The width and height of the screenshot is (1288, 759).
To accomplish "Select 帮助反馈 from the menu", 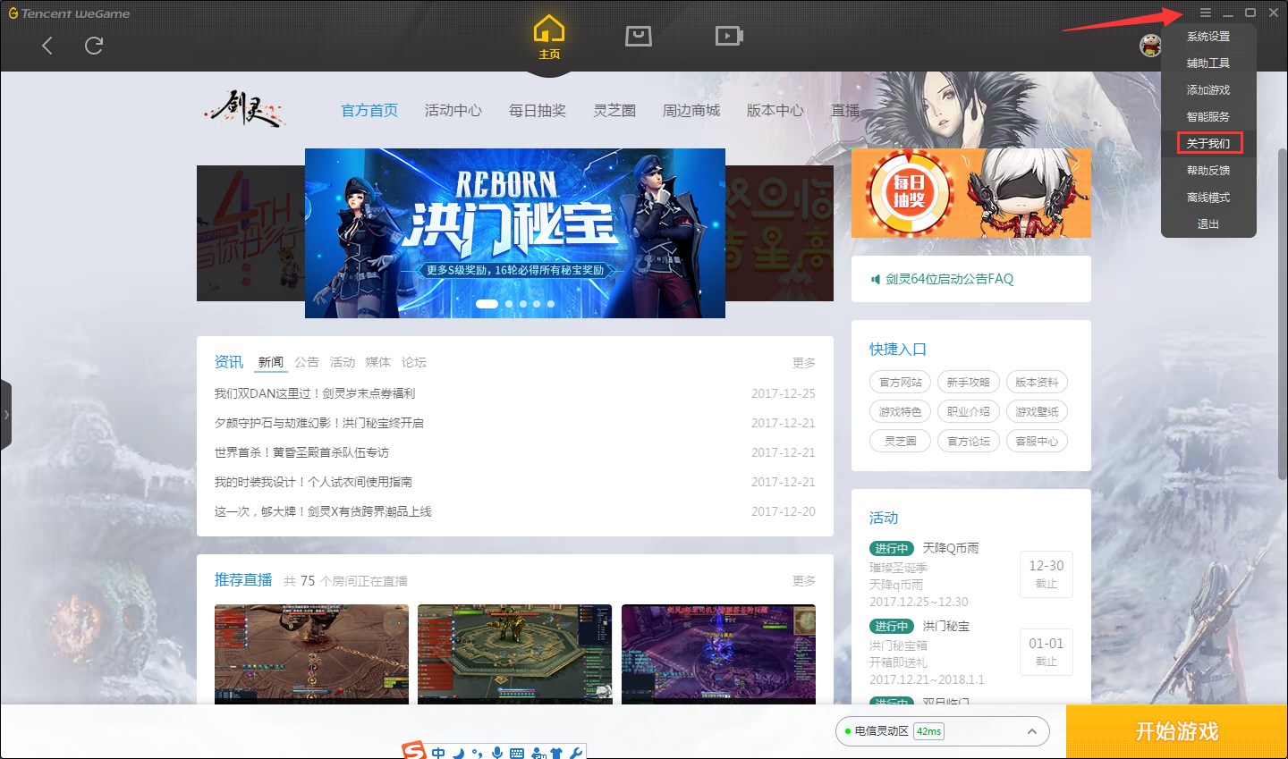I will click(x=1208, y=171).
